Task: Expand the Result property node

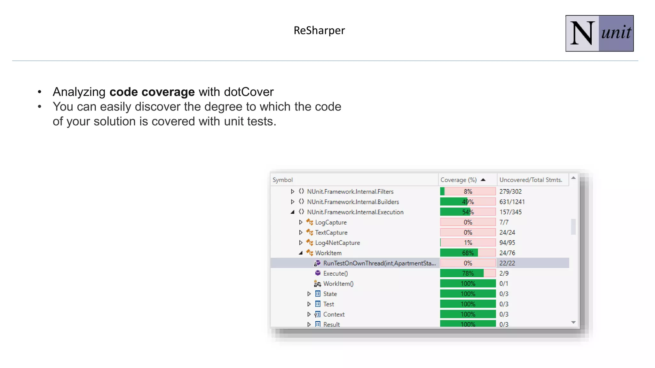Action: (x=309, y=324)
